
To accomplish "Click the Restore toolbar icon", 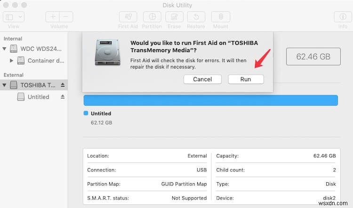I will pos(196,16).
